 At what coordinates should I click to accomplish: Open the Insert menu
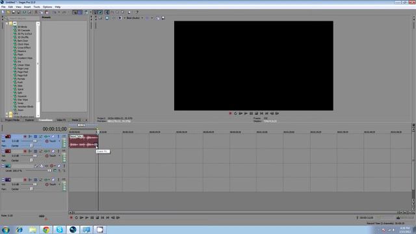[27, 7]
